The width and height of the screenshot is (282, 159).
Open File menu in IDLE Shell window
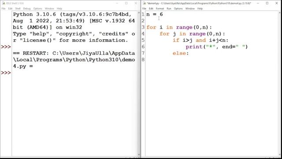pos(4,8)
